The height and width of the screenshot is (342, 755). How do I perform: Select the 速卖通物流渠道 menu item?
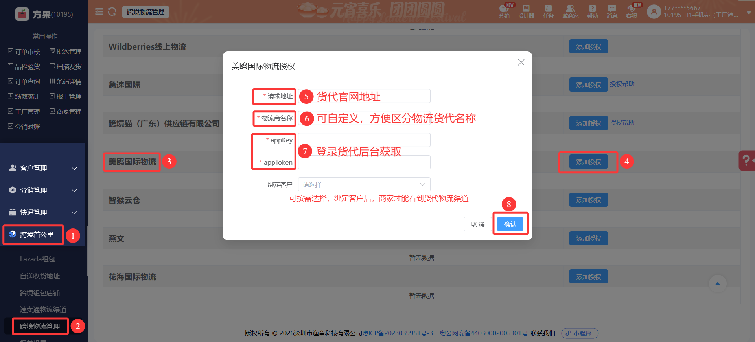[x=43, y=309]
